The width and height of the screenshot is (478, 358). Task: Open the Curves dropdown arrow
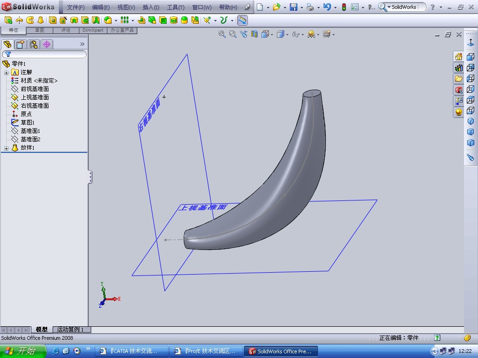[232, 21]
